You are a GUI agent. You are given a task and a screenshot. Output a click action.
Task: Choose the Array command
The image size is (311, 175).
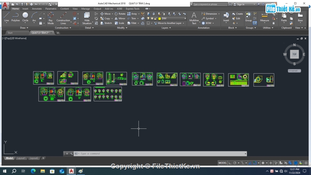[132, 14]
